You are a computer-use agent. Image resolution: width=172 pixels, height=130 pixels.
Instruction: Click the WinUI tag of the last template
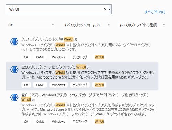click(99, 122)
